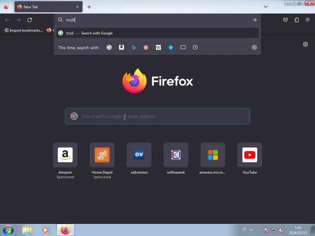Open the Firefox hamburger application menu
Image resolution: width=315 pixels, height=236 pixels.
tap(308, 20)
